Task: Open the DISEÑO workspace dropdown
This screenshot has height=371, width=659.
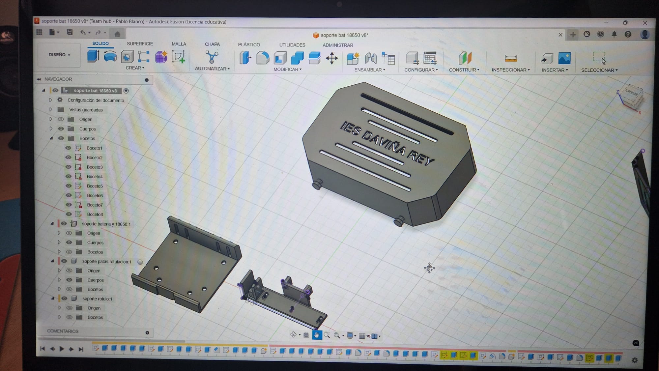Action: [x=59, y=55]
